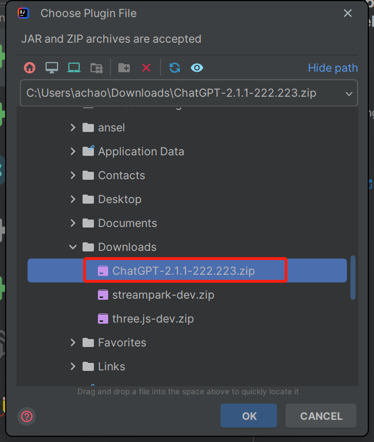Refresh the file tree
The height and width of the screenshot is (442, 374).
tap(175, 68)
